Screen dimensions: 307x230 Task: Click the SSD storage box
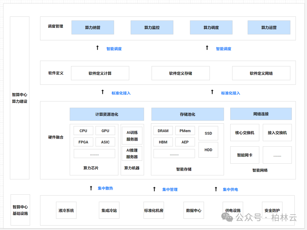208,133
